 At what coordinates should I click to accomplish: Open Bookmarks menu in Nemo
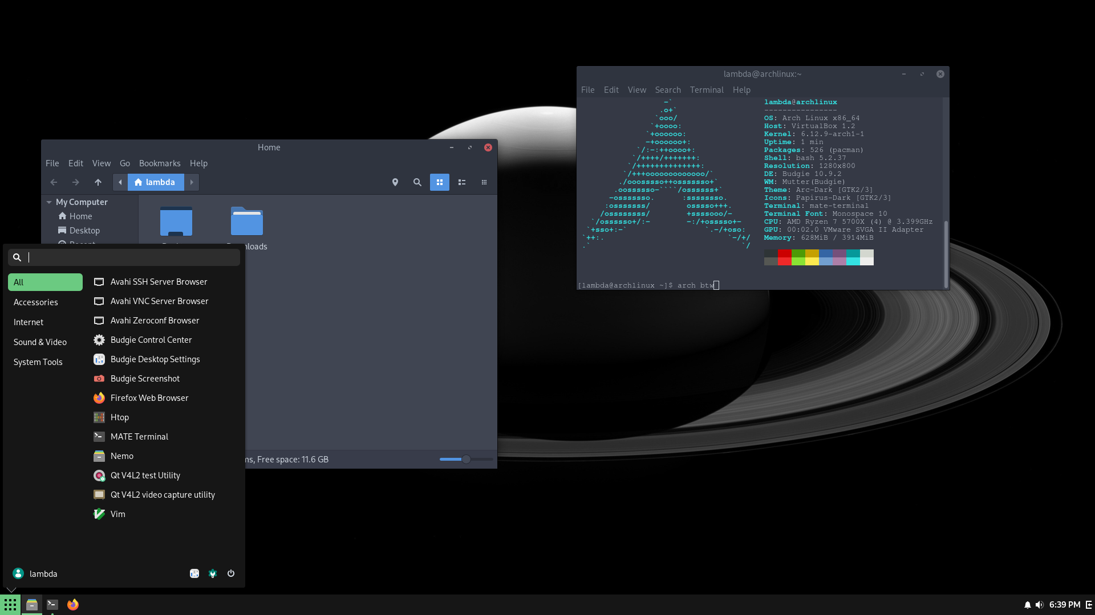click(159, 163)
